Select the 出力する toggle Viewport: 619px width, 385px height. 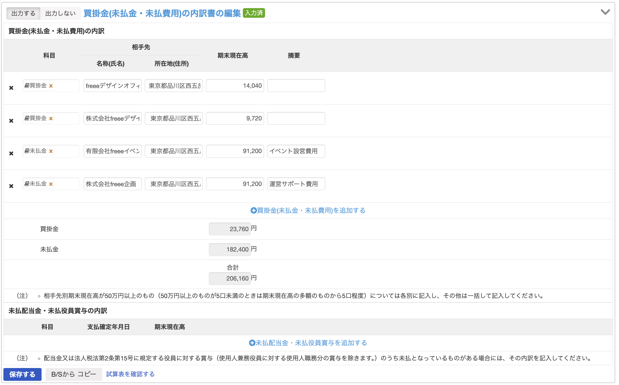click(23, 13)
